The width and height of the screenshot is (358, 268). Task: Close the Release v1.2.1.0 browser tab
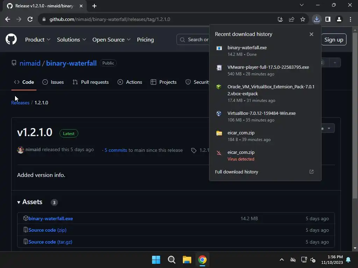tap(81, 6)
